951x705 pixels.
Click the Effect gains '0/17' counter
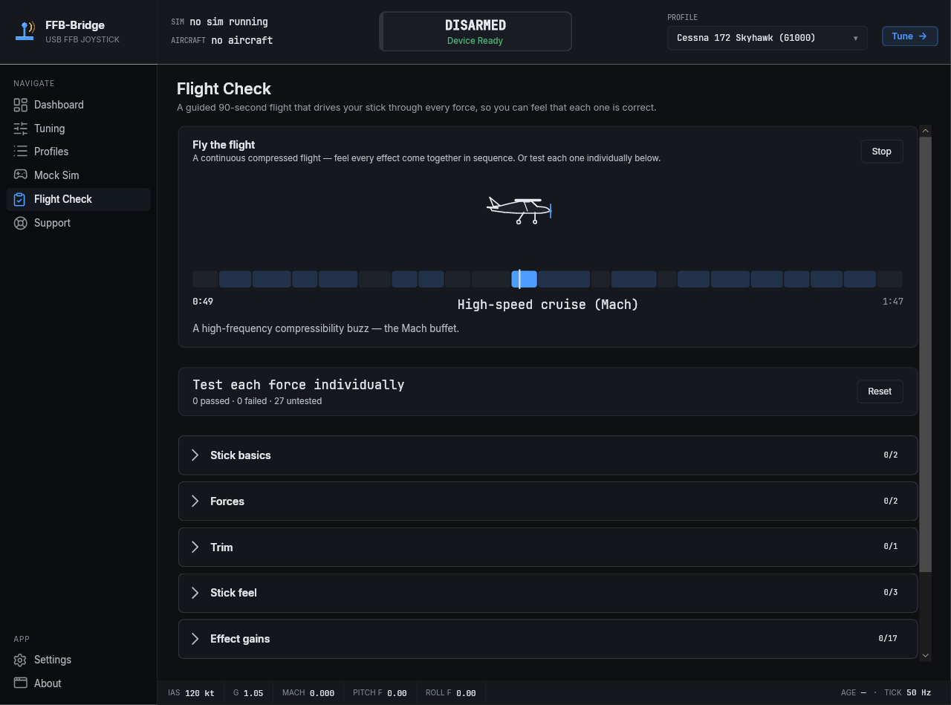(x=888, y=639)
